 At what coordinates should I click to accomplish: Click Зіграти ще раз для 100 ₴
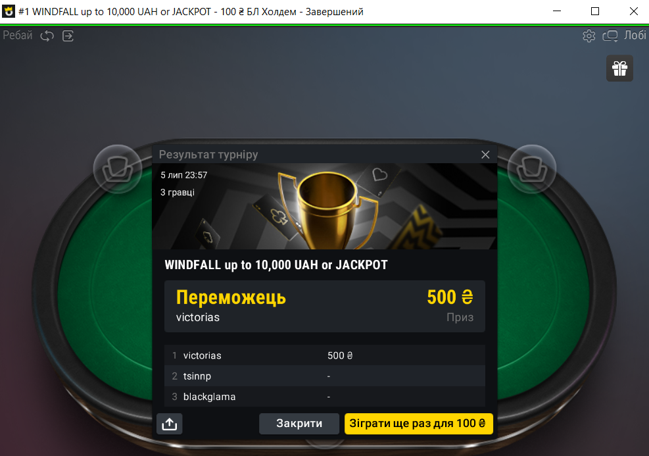pyautogui.click(x=418, y=424)
